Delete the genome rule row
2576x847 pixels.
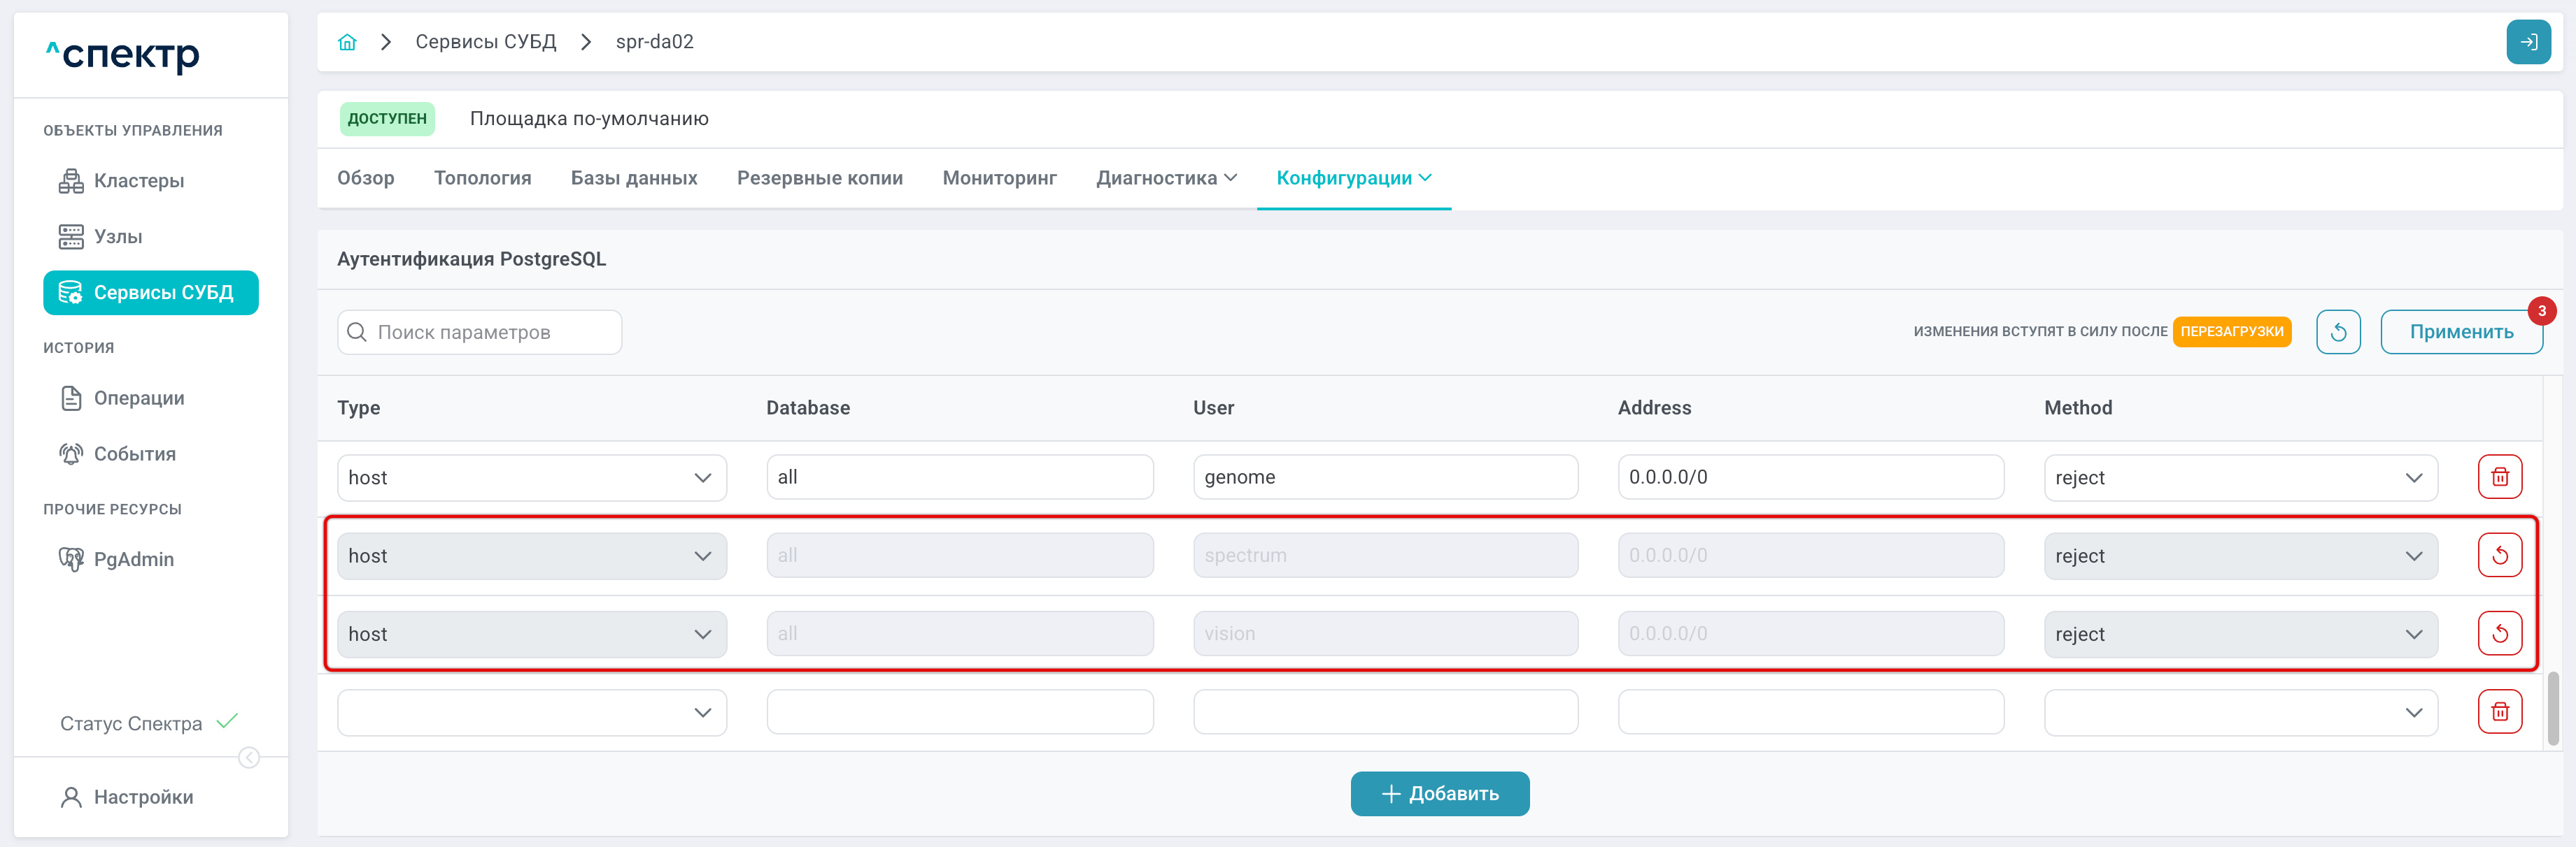[x=2500, y=477]
